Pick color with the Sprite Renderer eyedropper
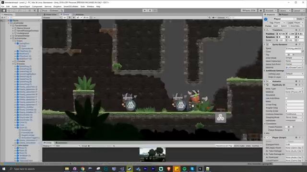Image resolution: width=307 pixels, height=172 pixels. click(303, 52)
